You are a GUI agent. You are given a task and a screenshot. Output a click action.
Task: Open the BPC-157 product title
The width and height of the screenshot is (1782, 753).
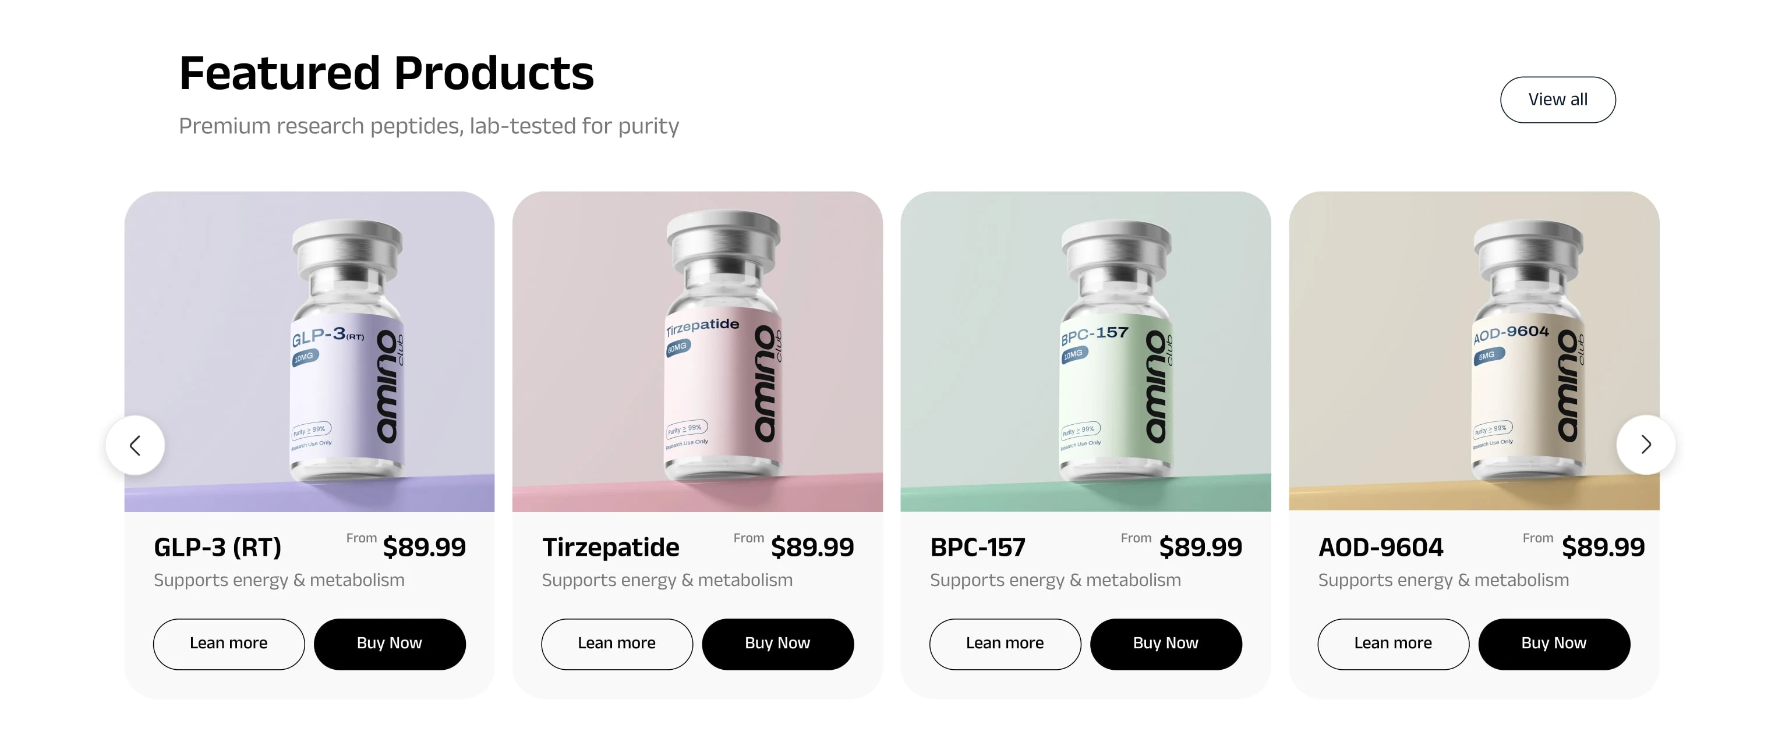[x=977, y=548]
